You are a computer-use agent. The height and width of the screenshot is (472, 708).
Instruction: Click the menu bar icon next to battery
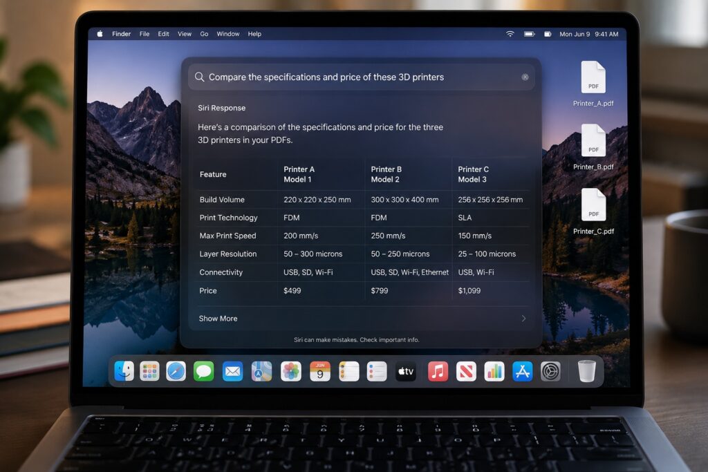(x=548, y=34)
